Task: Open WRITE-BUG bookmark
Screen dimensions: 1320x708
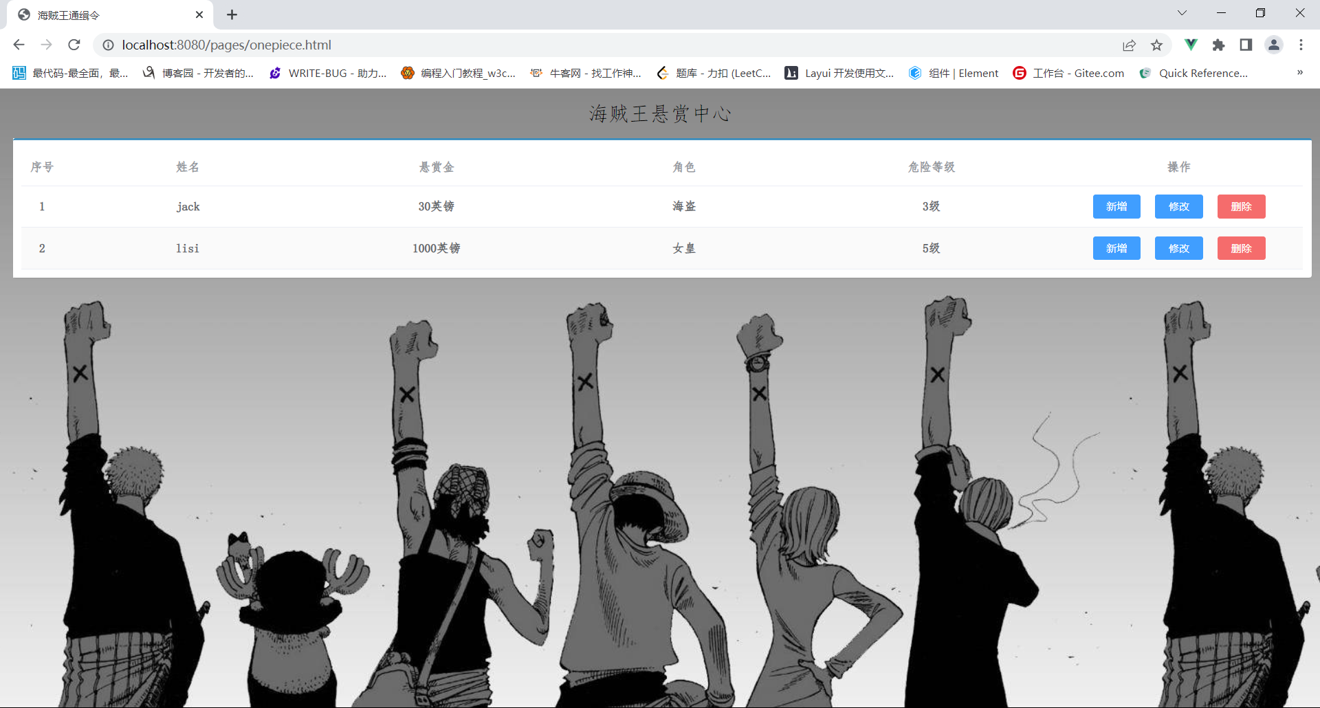Action: [328, 73]
